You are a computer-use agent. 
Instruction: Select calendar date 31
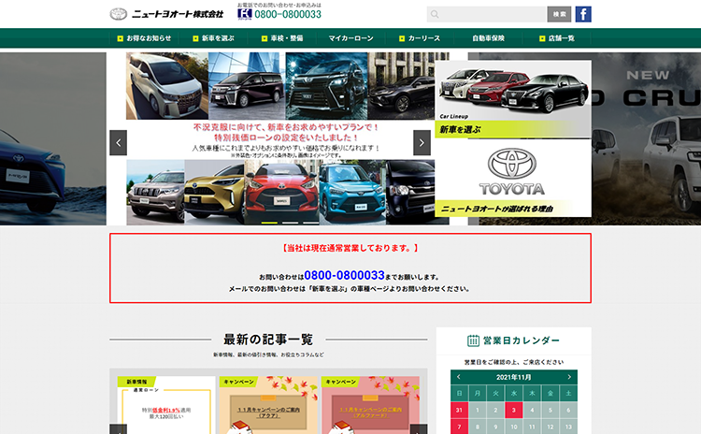(x=459, y=410)
